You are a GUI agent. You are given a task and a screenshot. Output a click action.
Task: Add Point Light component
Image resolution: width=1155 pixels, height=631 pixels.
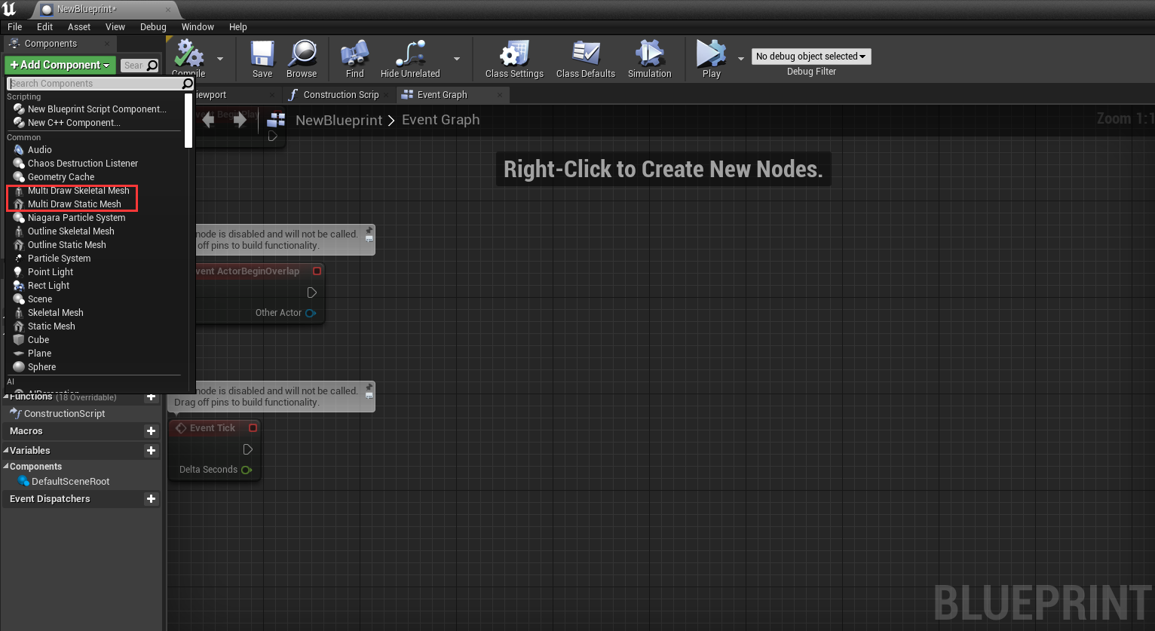(51, 272)
